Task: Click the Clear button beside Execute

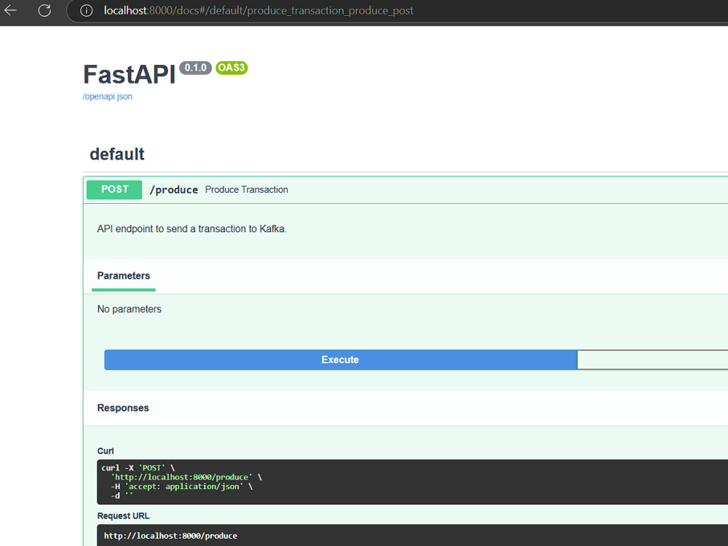Action: click(652, 360)
